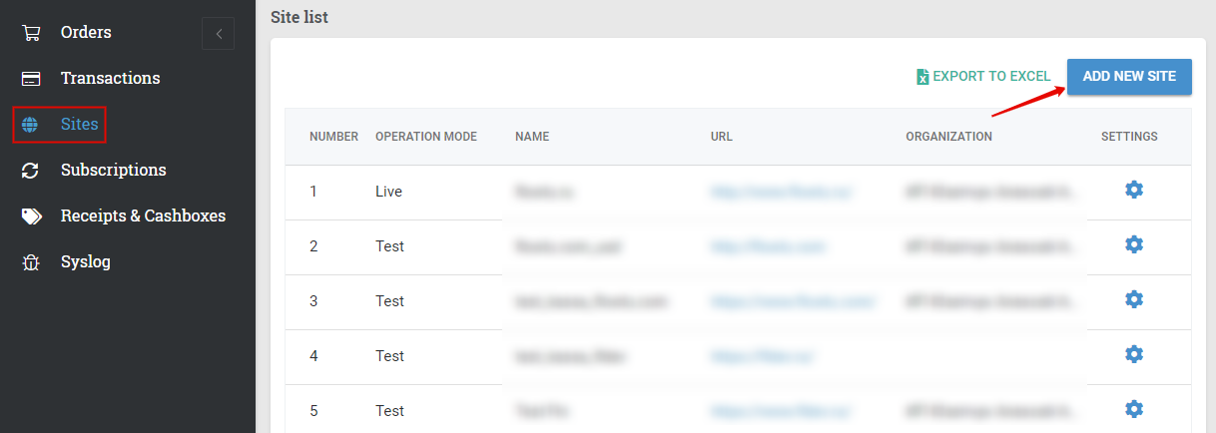Screen dimensions: 1216x433
Task: Go to the Transactions section
Action: [x=110, y=79]
